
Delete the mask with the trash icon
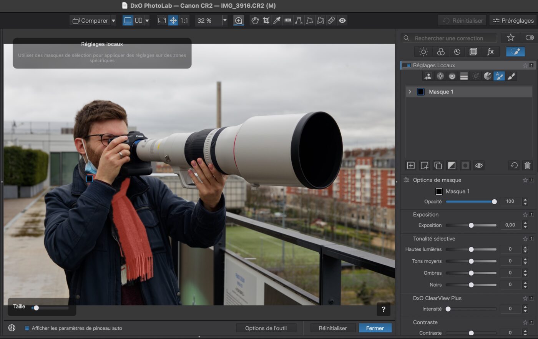pos(527,165)
